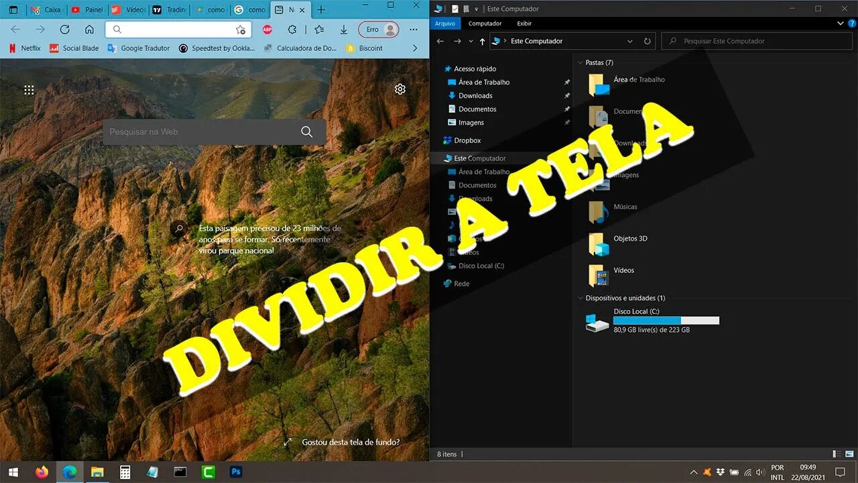The image size is (858, 483).
Task: Expand favorites bar overflow chevron
Action: click(415, 48)
